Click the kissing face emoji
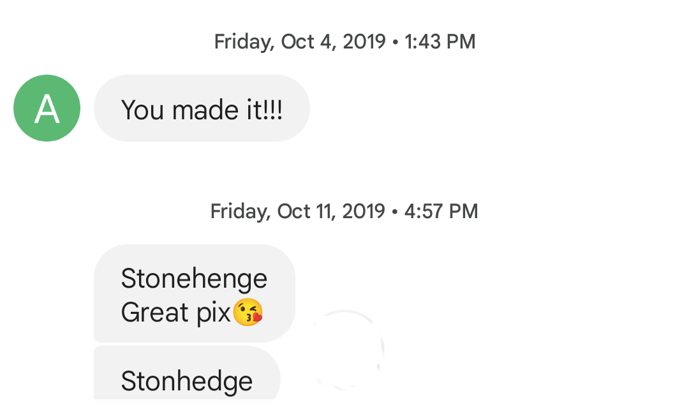 tap(248, 313)
